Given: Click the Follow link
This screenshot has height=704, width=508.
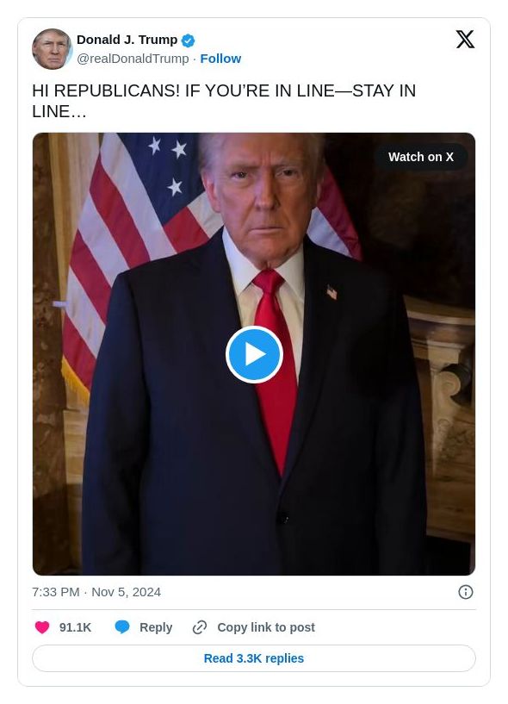Looking at the screenshot, I should point(220,59).
